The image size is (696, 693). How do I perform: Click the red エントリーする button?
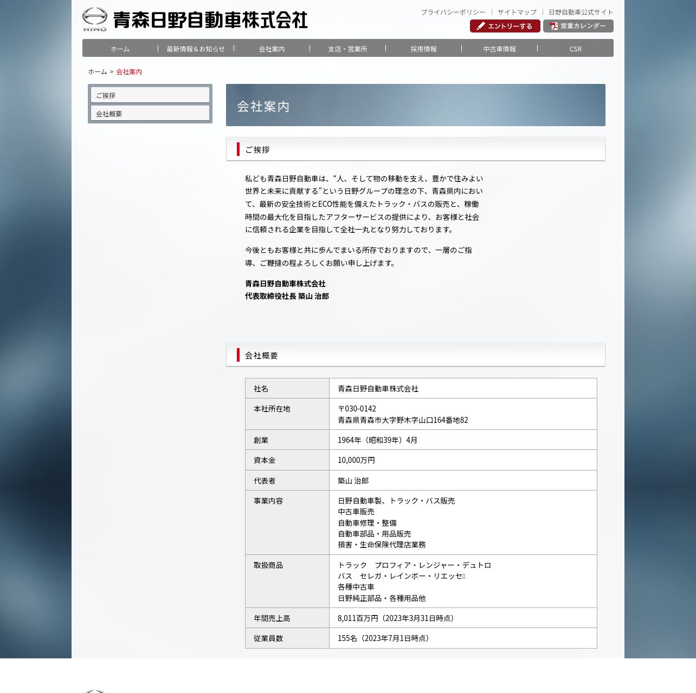[x=505, y=26]
